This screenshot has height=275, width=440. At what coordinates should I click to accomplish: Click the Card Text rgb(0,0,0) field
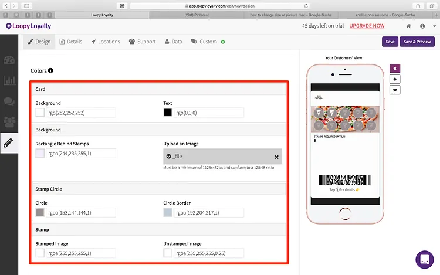[209, 113]
